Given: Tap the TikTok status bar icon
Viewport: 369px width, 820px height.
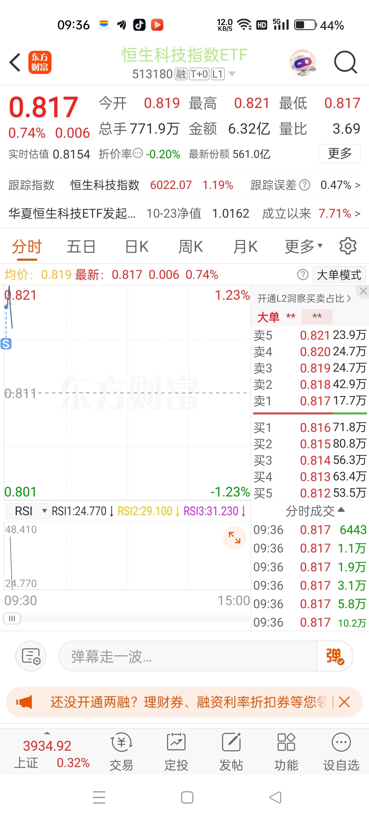Looking at the screenshot, I should point(139,25).
